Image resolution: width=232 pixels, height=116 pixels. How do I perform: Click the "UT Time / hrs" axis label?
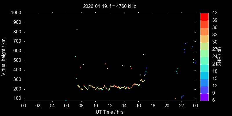click(x=109, y=112)
